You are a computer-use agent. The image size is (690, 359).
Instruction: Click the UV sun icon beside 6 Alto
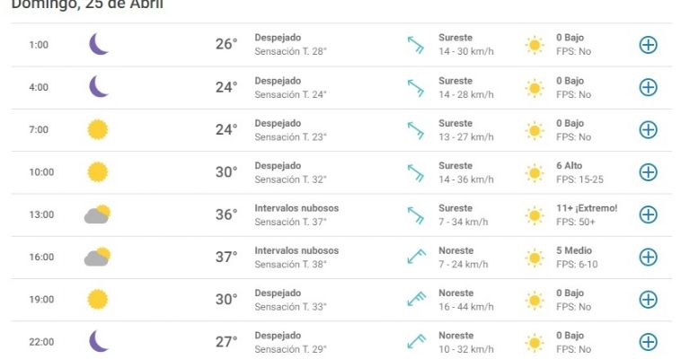tap(535, 173)
